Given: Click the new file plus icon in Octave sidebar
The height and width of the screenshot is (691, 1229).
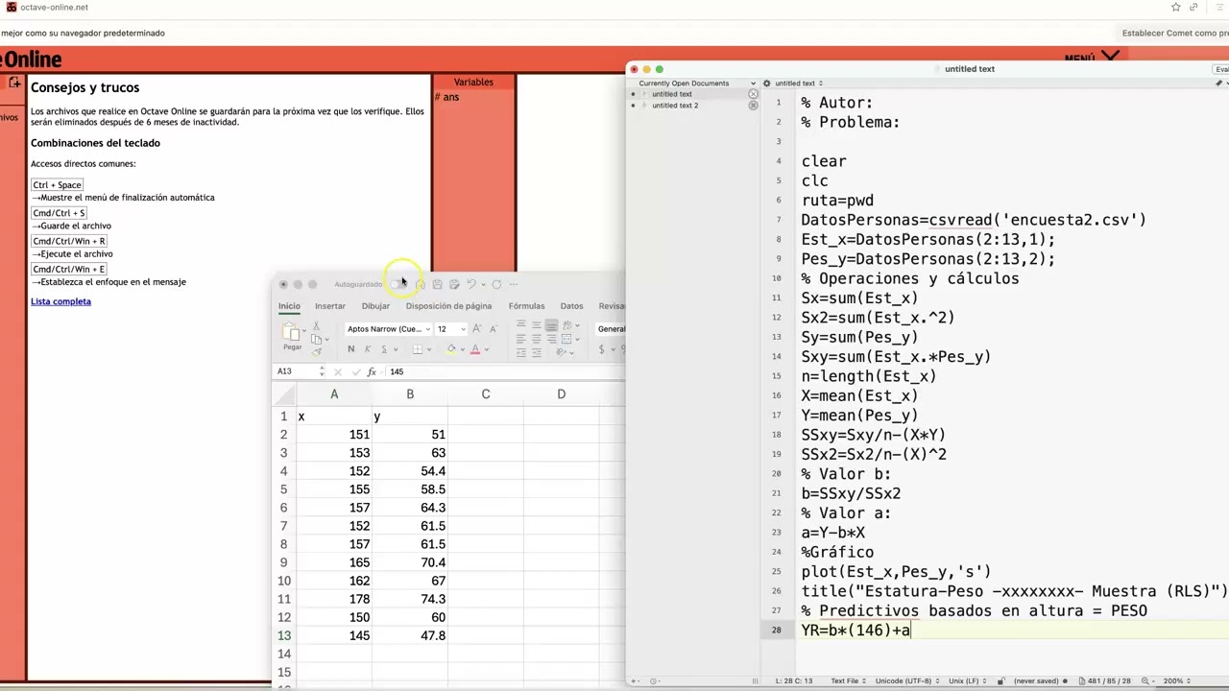Looking at the screenshot, I should [14, 83].
